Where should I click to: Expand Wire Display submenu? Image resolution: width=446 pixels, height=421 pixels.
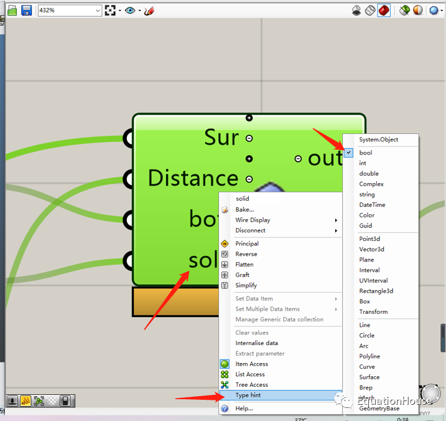click(336, 220)
